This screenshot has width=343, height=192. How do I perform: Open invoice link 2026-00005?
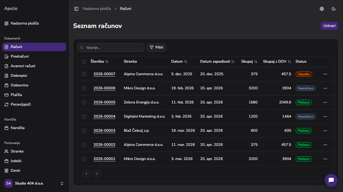pyautogui.click(x=105, y=102)
